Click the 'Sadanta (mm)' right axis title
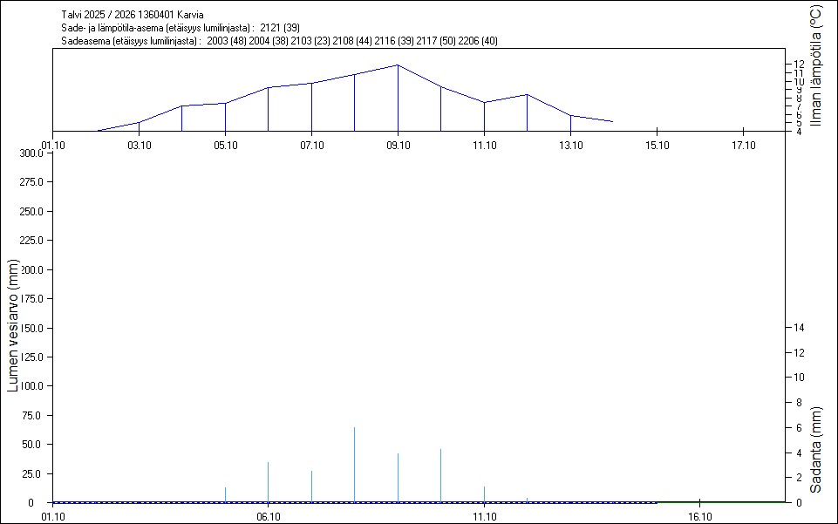Image resolution: width=838 pixels, height=524 pixels. 815,450
